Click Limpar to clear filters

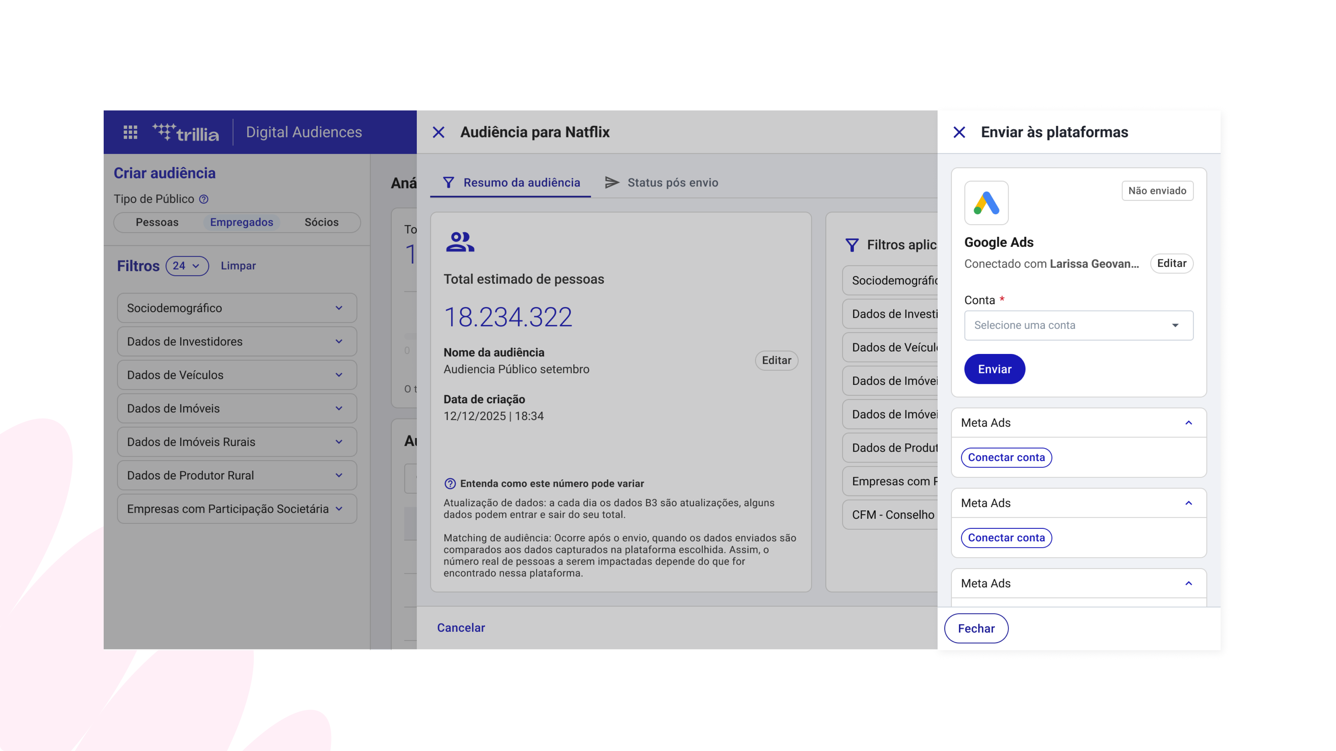pyautogui.click(x=238, y=266)
